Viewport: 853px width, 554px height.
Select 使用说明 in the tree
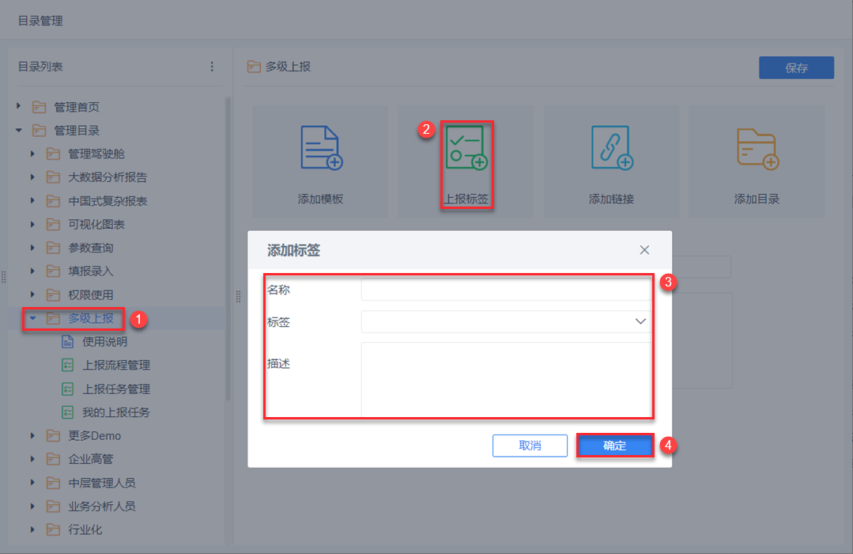pyautogui.click(x=104, y=342)
